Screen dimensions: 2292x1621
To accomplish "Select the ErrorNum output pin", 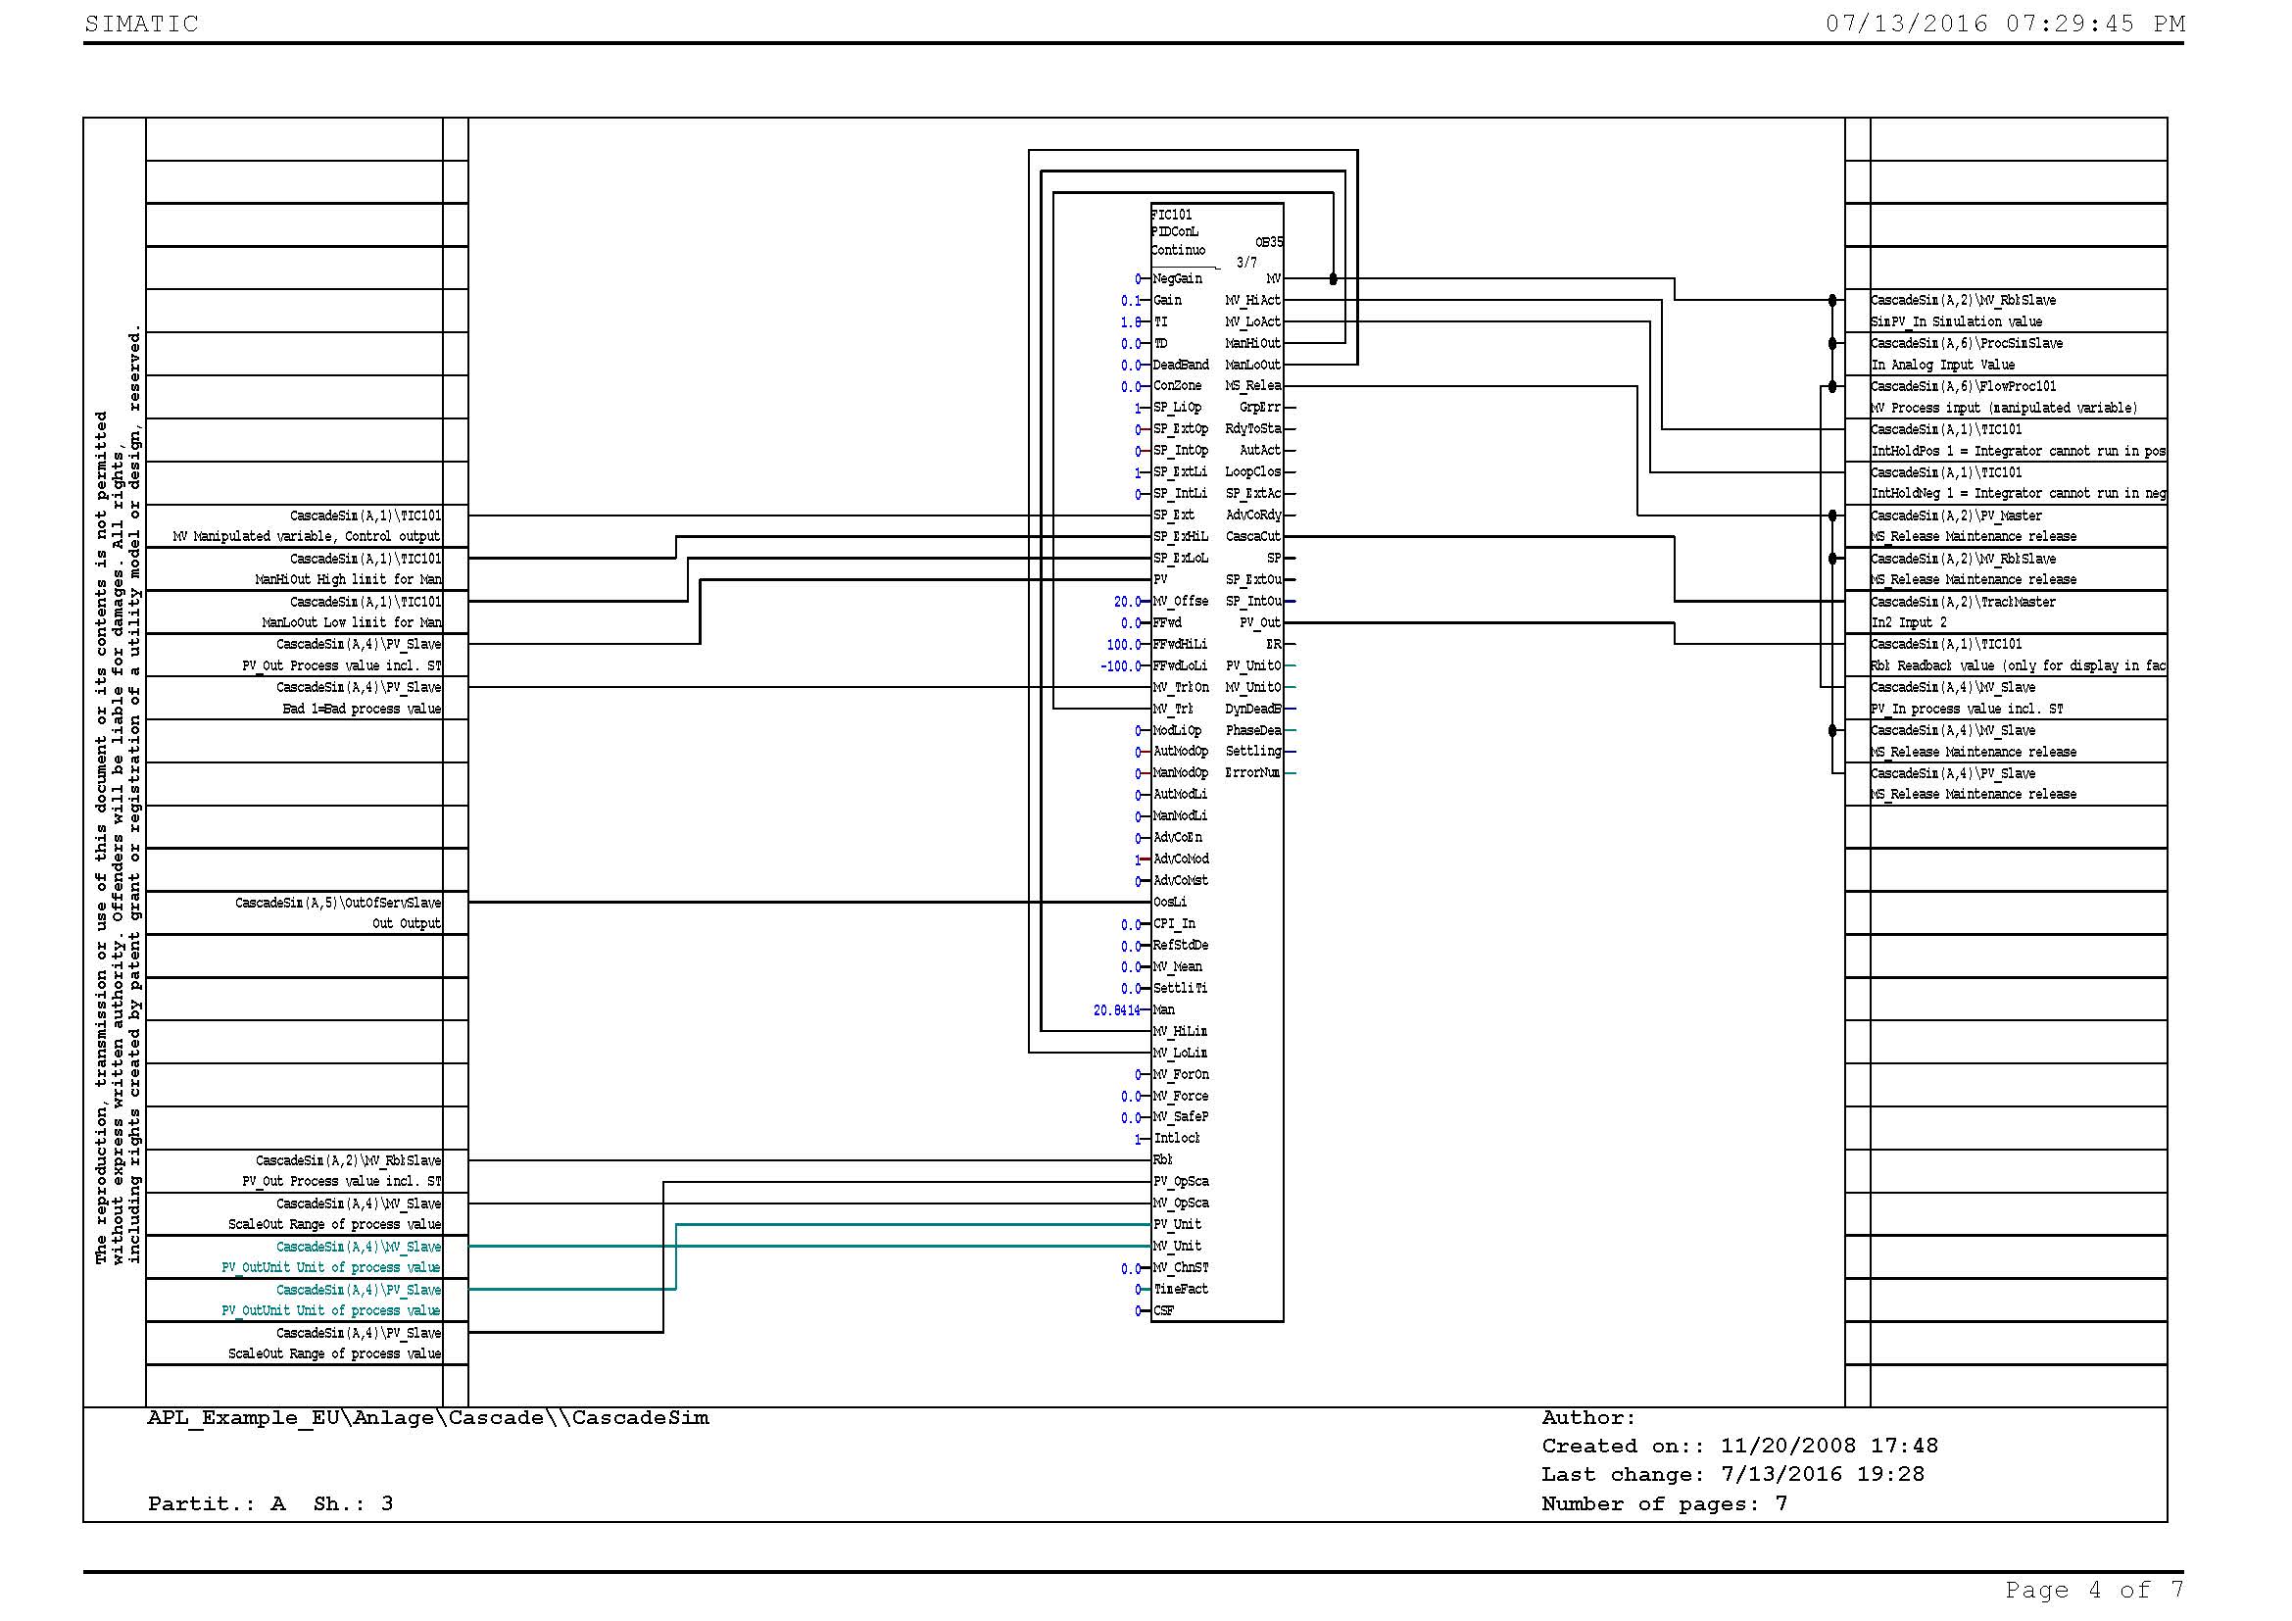I will click(x=1253, y=773).
